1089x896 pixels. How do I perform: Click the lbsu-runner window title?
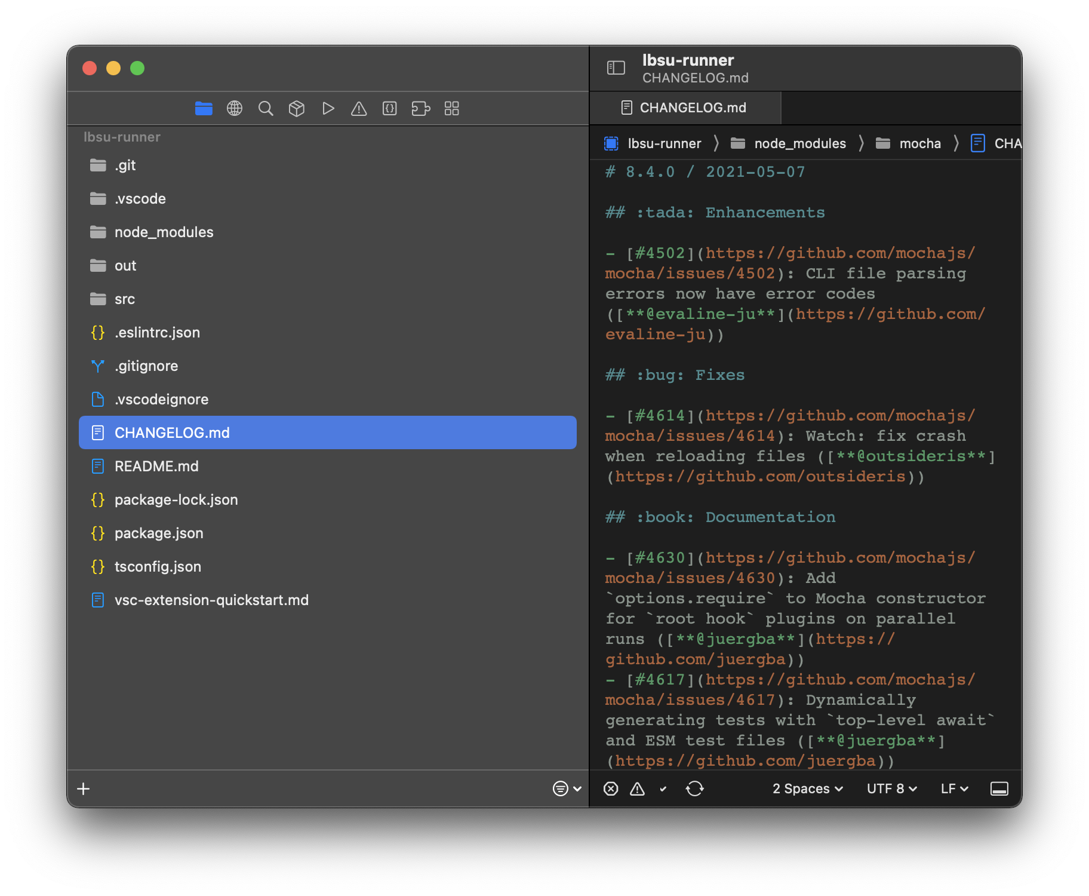pyautogui.click(x=688, y=60)
